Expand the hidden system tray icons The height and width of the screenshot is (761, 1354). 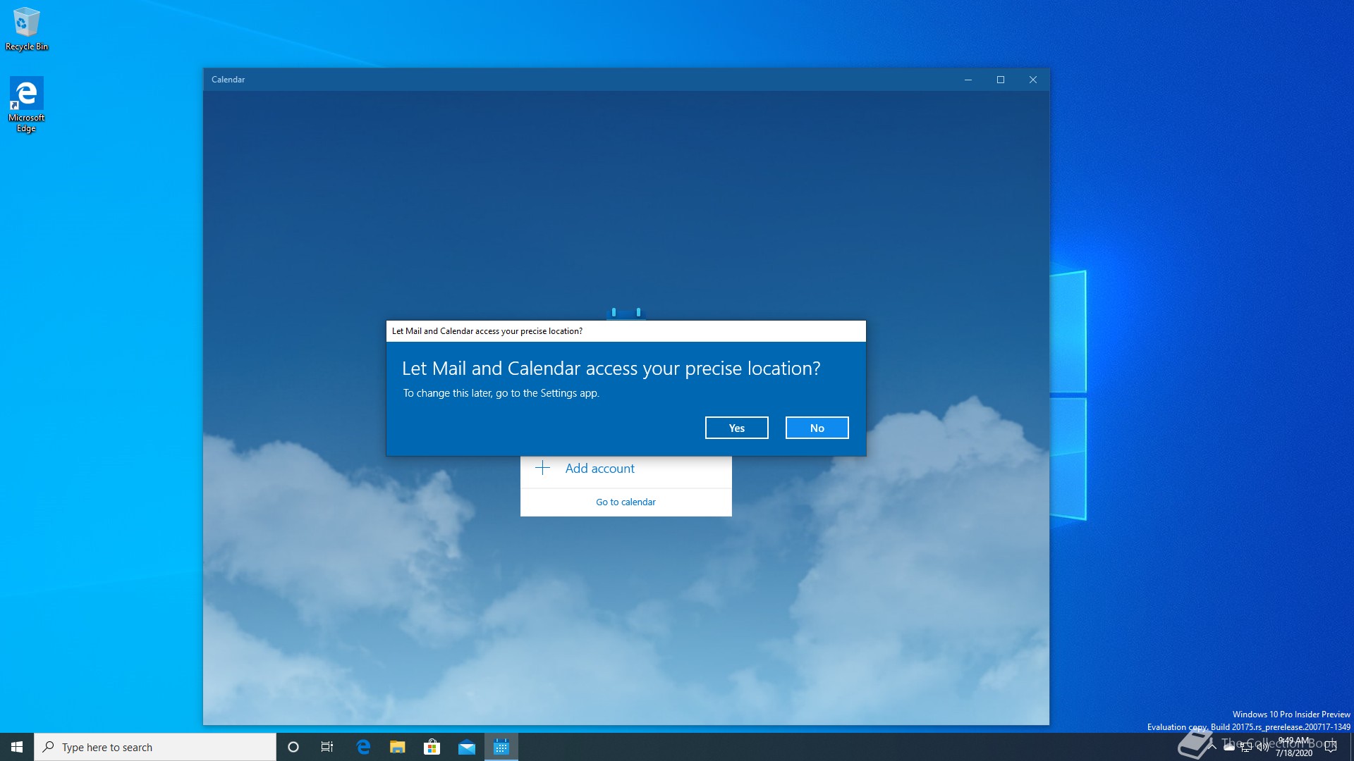pyautogui.click(x=1212, y=747)
